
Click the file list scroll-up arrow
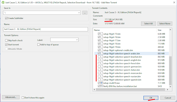pyautogui.click(x=170, y=30)
